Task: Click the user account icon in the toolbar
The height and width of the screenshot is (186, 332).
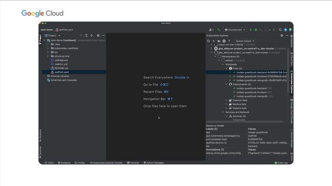Action: [211, 30]
